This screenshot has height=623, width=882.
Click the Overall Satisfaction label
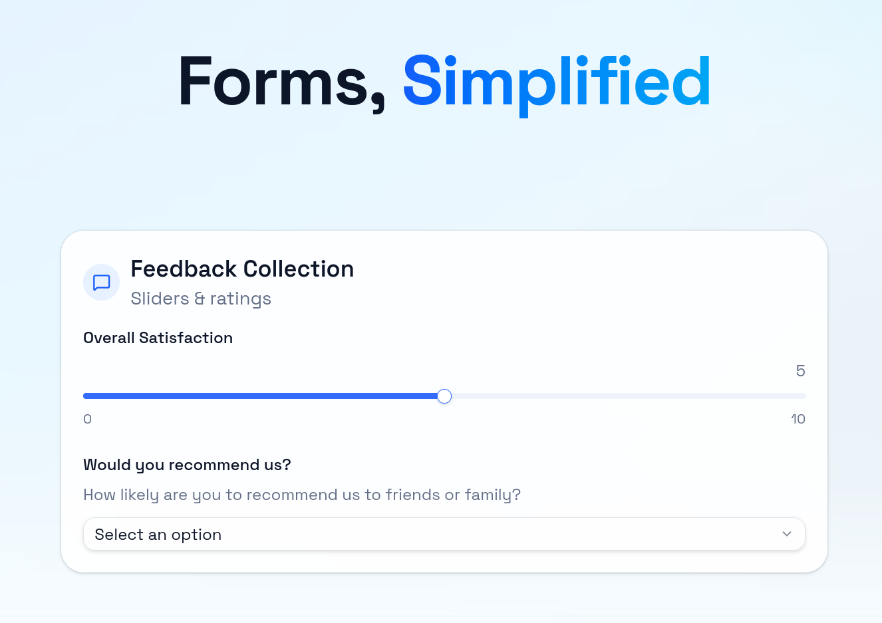(x=158, y=338)
